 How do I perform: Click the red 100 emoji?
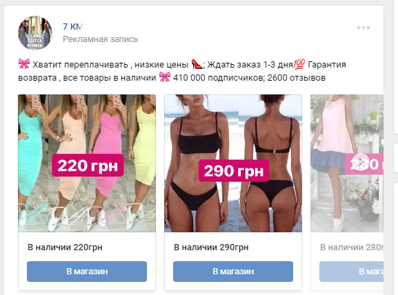click(x=299, y=64)
